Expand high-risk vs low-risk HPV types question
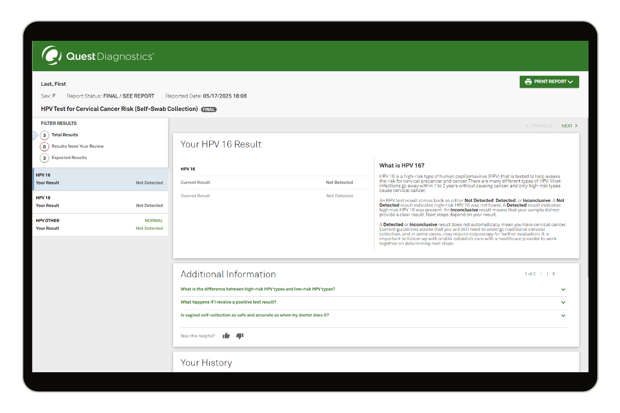Viewport: 620px width, 413px height. point(563,290)
